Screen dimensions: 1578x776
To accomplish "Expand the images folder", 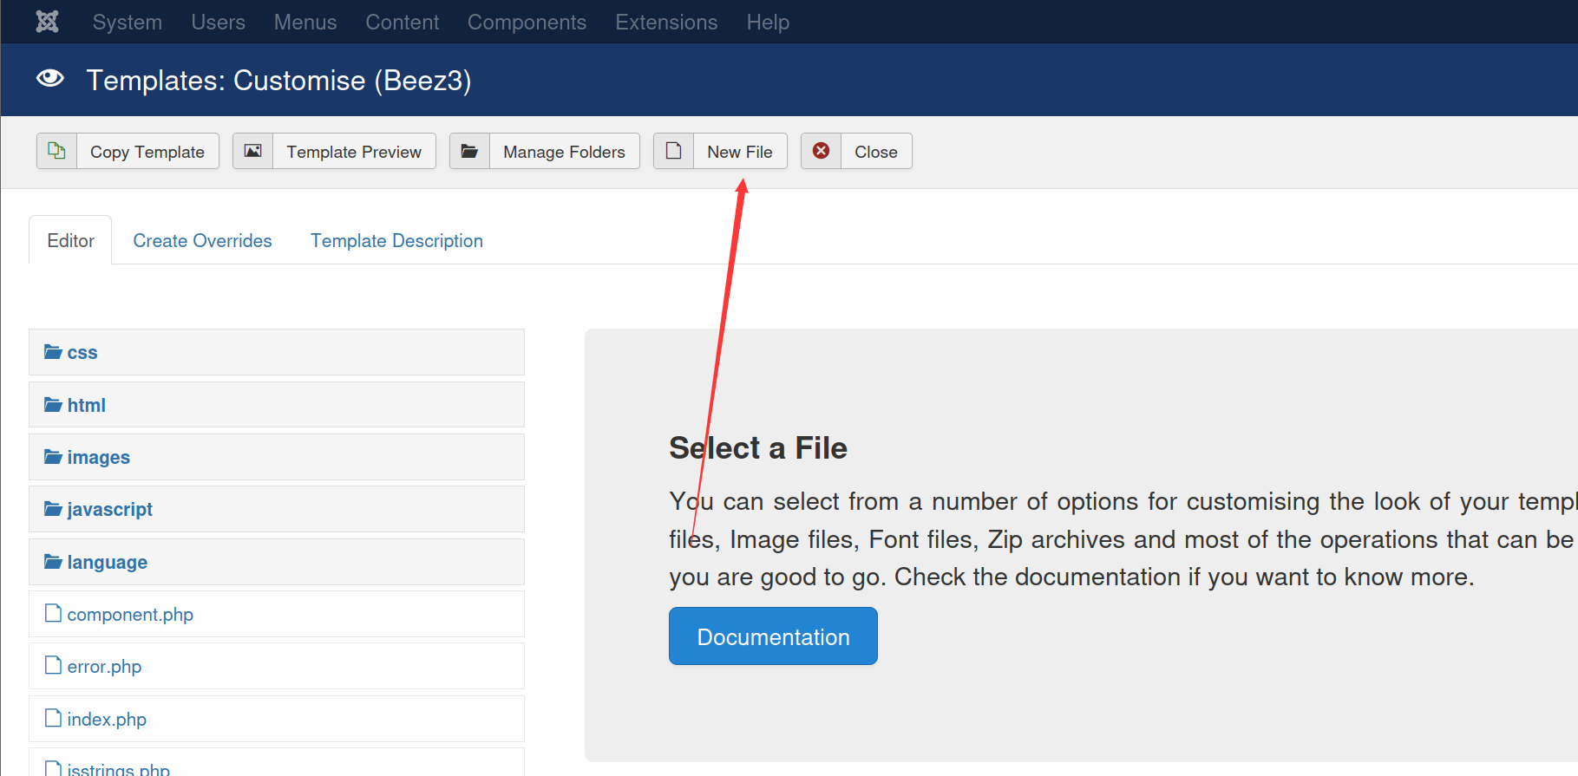I will [x=98, y=457].
